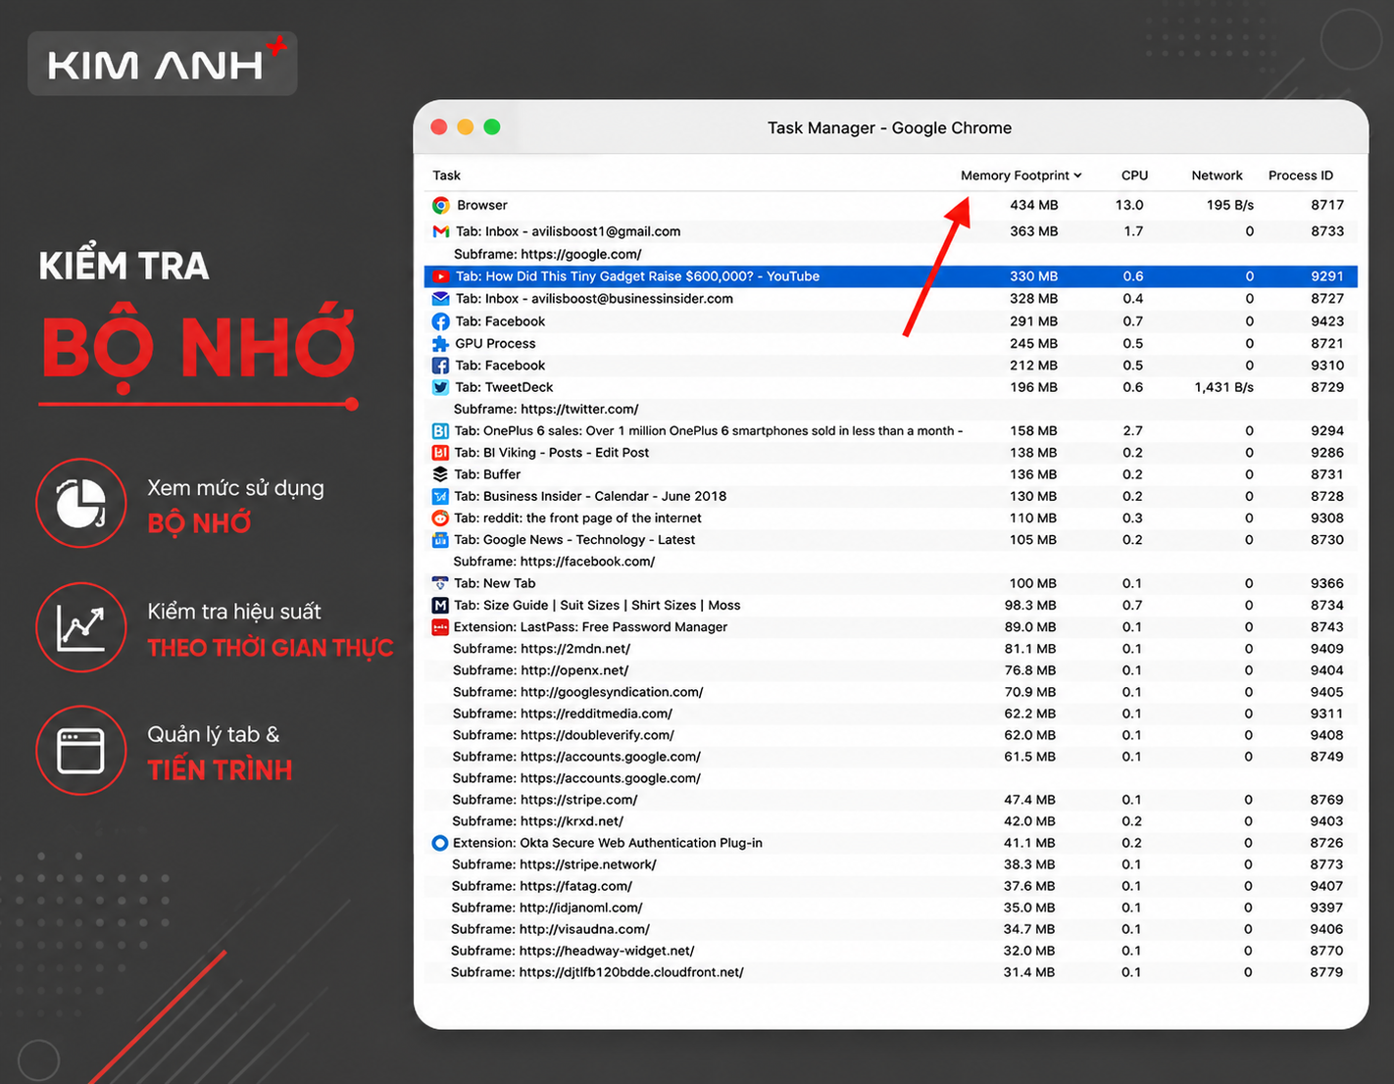Click the Chrome icon beside Browser

(441, 205)
